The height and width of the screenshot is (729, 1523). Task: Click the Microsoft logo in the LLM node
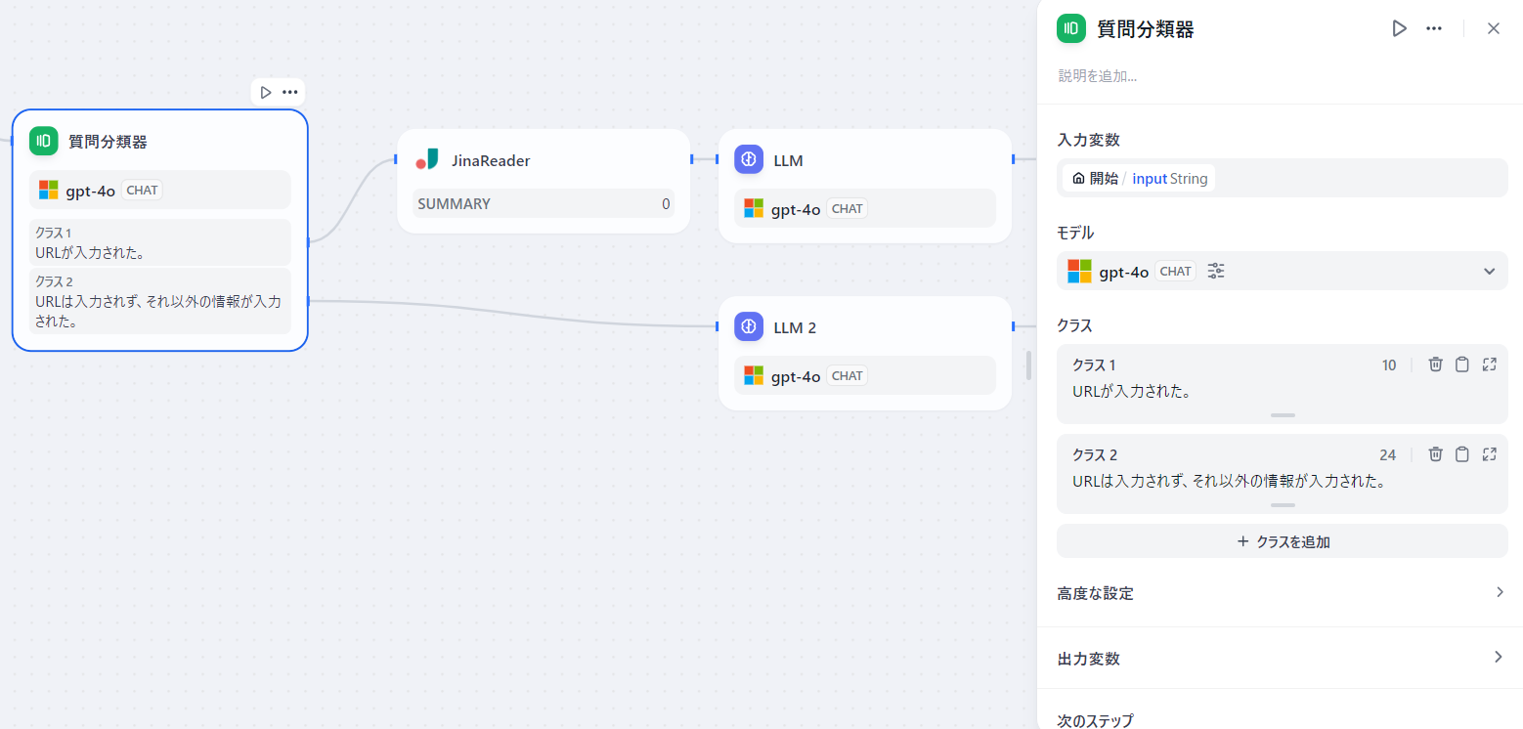pyautogui.click(x=754, y=208)
